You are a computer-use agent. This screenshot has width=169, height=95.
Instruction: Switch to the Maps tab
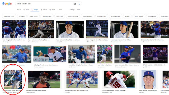pyautogui.click(x=52, y=10)
